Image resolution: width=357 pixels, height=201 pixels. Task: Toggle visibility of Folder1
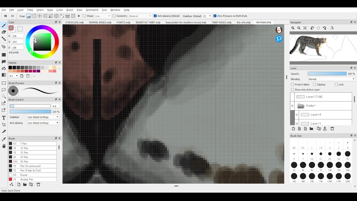[292, 106]
